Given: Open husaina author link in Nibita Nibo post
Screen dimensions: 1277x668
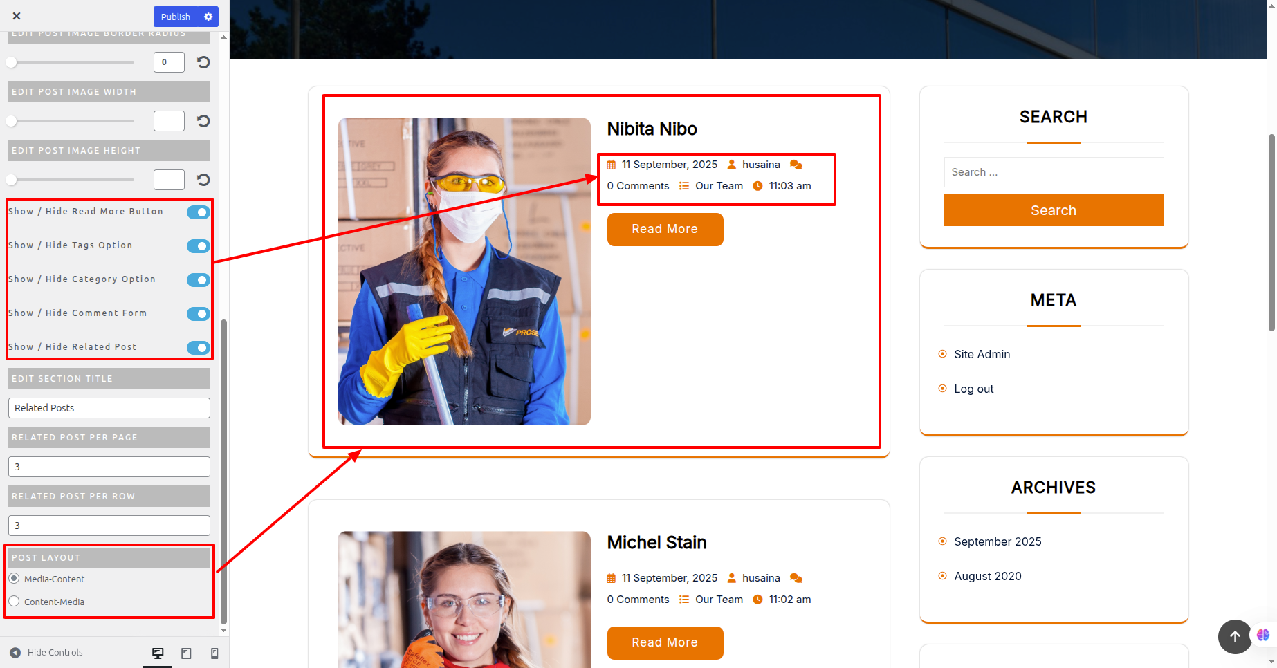Looking at the screenshot, I should coord(761,165).
